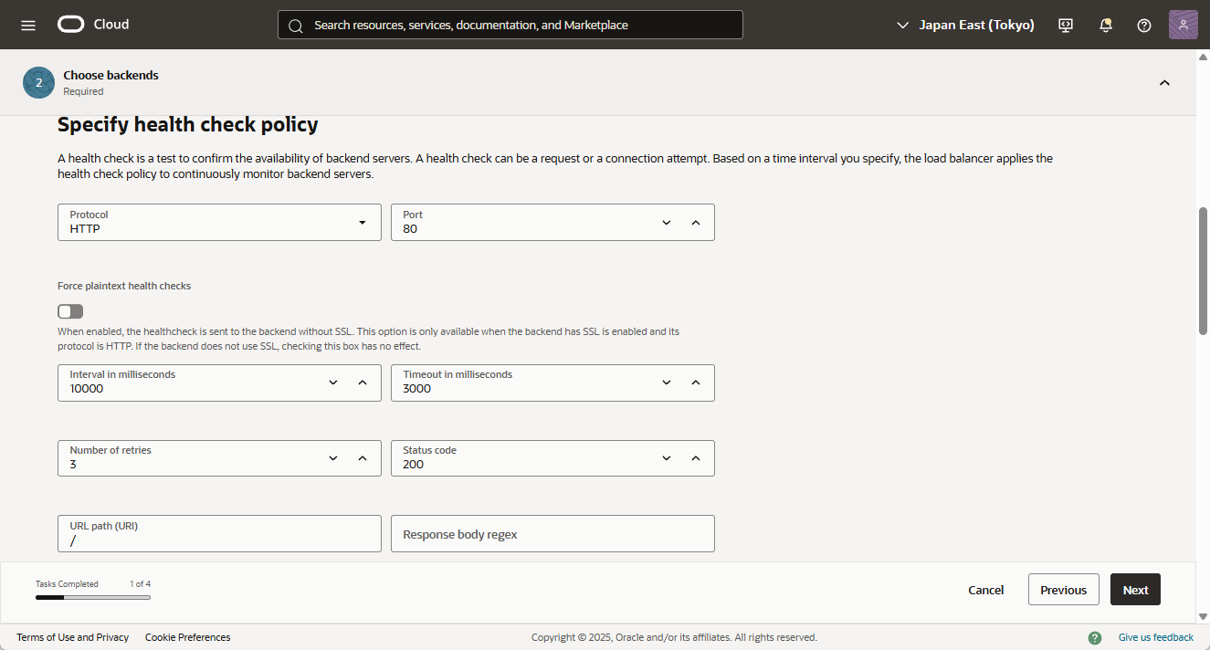Open the notifications bell

(1106, 25)
